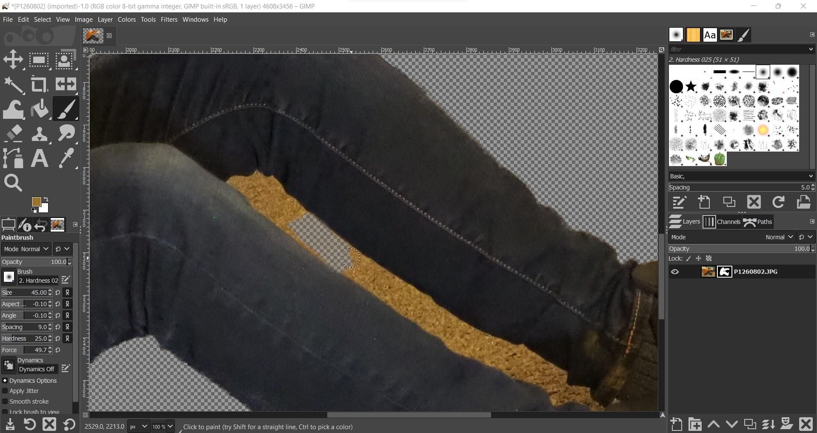Viewport: 817px width, 433px height.
Task: Open the brush editor icon
Action: pyautogui.click(x=66, y=280)
